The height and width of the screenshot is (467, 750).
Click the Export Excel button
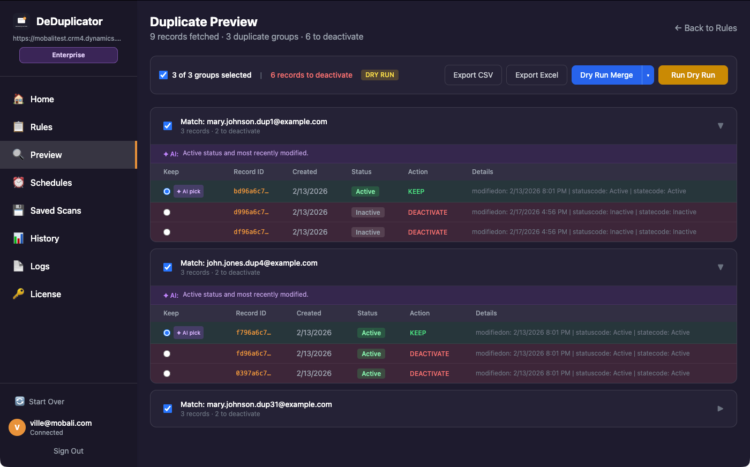(537, 75)
